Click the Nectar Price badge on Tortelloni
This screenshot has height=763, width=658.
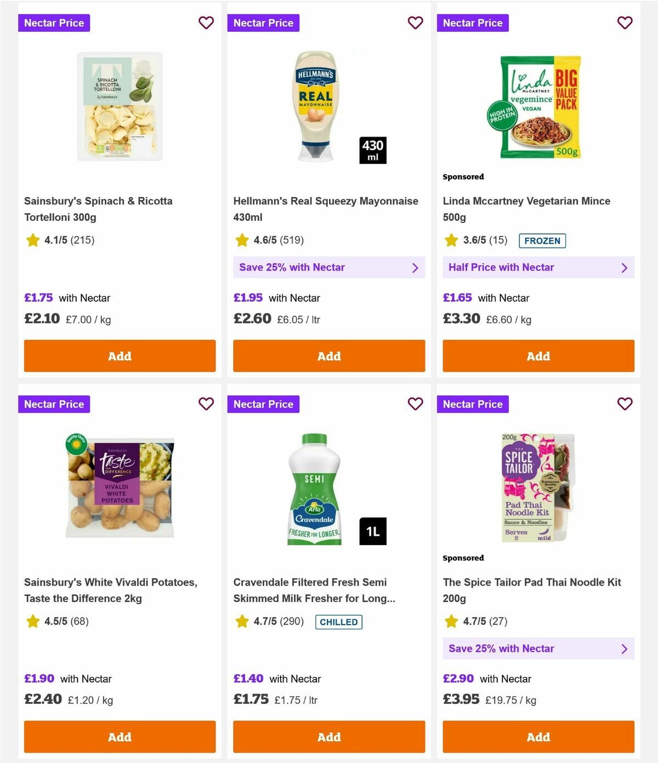pos(54,23)
